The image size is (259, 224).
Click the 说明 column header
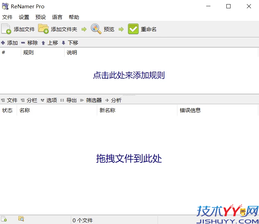click(x=161, y=53)
